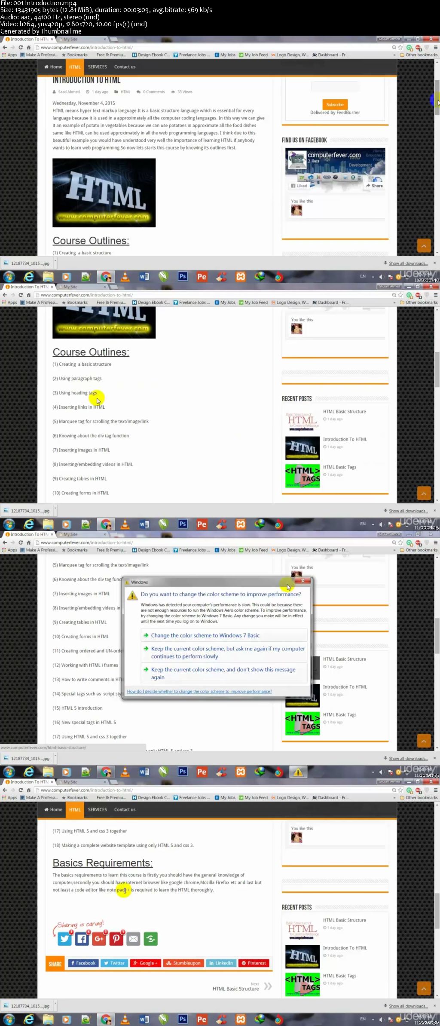
Task: Click the Liked button on the Facebook widget
Action: [299, 186]
